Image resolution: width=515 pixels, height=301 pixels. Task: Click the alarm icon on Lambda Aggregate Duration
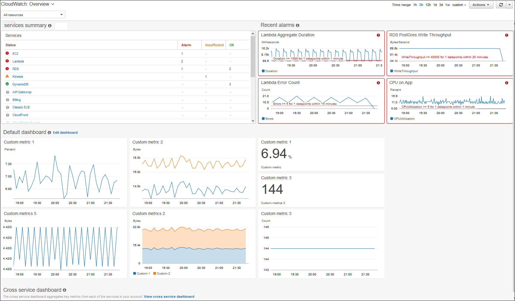coord(378,35)
